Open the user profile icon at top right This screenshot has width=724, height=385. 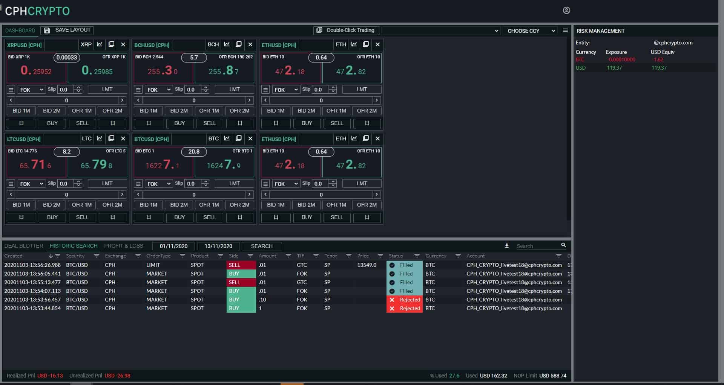point(566,11)
